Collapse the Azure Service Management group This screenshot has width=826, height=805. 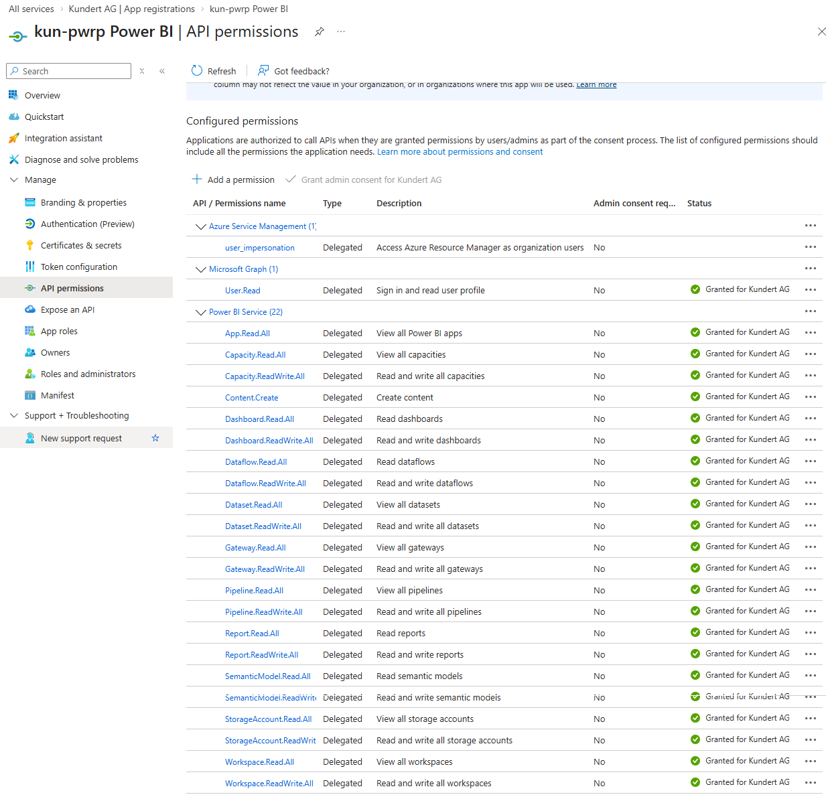pos(200,226)
